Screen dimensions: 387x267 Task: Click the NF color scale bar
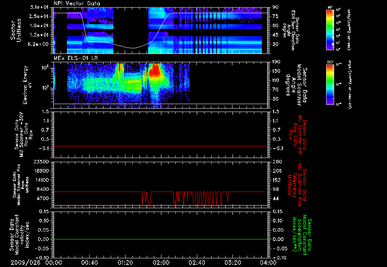click(x=330, y=30)
